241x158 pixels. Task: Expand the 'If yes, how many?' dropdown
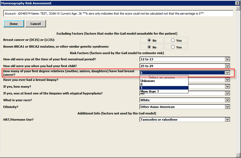227,87
